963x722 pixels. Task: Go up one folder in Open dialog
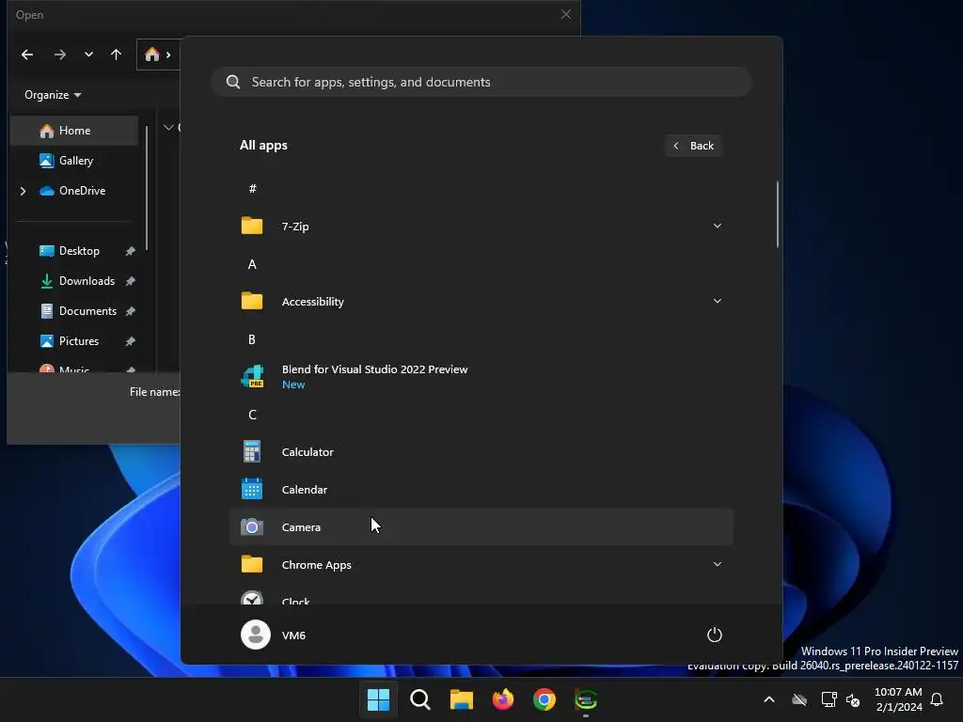point(116,55)
